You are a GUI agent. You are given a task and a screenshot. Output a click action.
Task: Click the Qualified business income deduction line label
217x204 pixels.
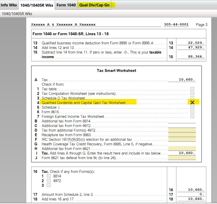98,43
